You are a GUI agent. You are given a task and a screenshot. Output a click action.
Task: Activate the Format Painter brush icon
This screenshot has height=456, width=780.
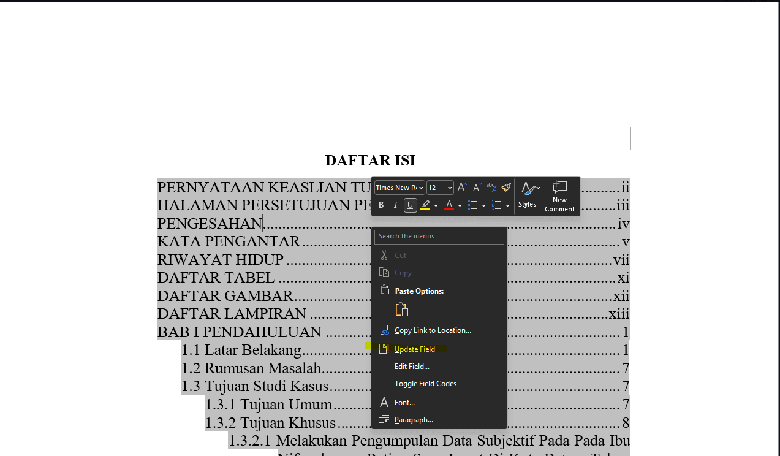506,188
